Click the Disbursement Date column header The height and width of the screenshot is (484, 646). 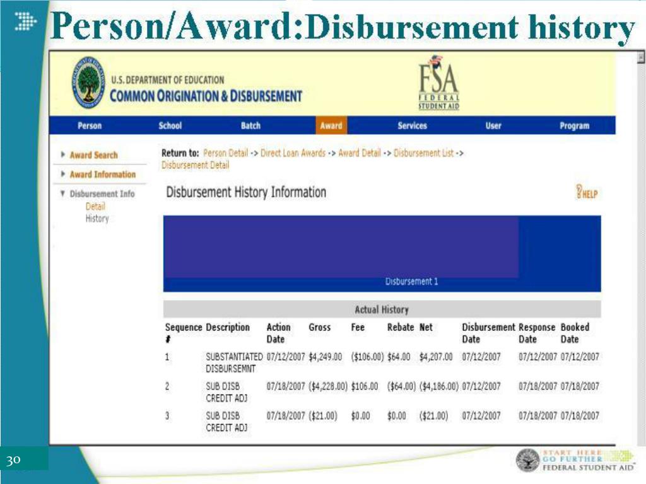click(x=489, y=333)
